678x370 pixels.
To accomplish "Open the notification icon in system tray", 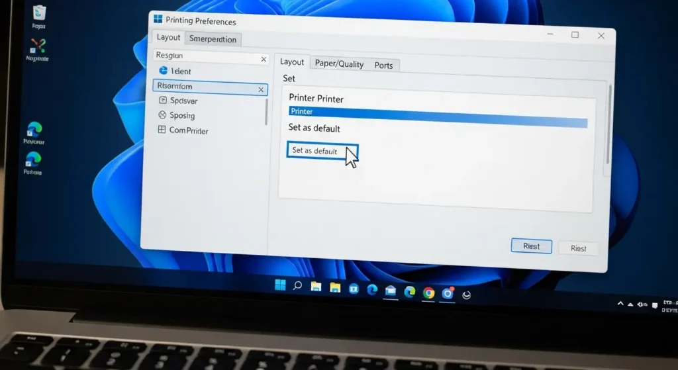I will [655, 306].
